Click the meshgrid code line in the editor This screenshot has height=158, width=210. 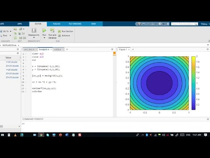pos(47,76)
